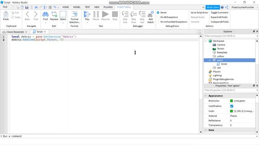
Task: Click Go to Script Error
Action: 199,12
